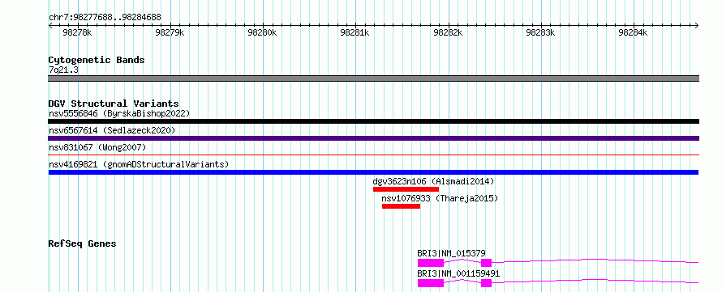
Task: Click the 98281k ruler tick label
Action: (355, 32)
